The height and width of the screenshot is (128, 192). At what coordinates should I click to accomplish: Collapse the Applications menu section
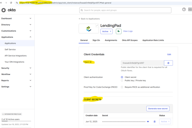(x=16, y=37)
